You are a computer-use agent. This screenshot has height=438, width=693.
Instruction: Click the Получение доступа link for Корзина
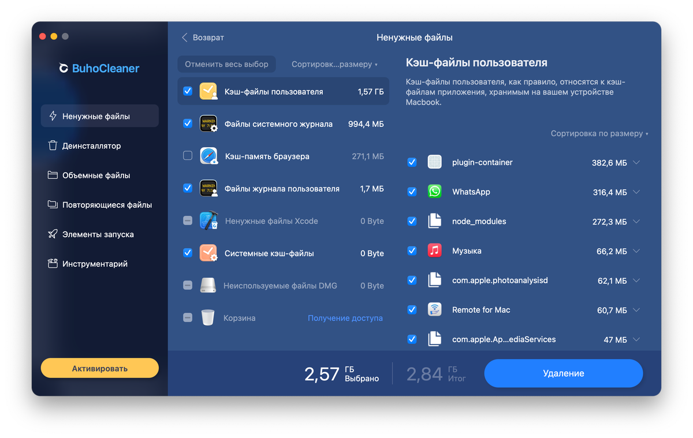click(x=345, y=318)
